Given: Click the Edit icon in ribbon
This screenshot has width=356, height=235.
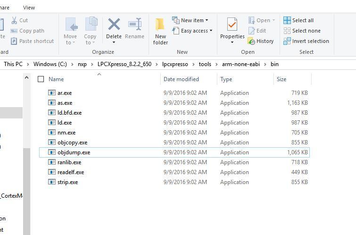Looking at the screenshot, I should coord(252,31).
